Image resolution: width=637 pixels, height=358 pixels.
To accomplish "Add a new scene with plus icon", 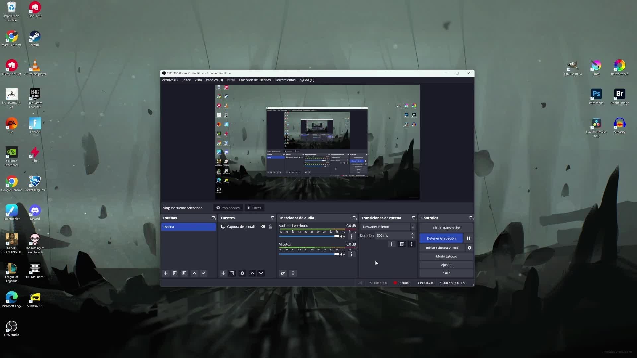I will coord(166,273).
